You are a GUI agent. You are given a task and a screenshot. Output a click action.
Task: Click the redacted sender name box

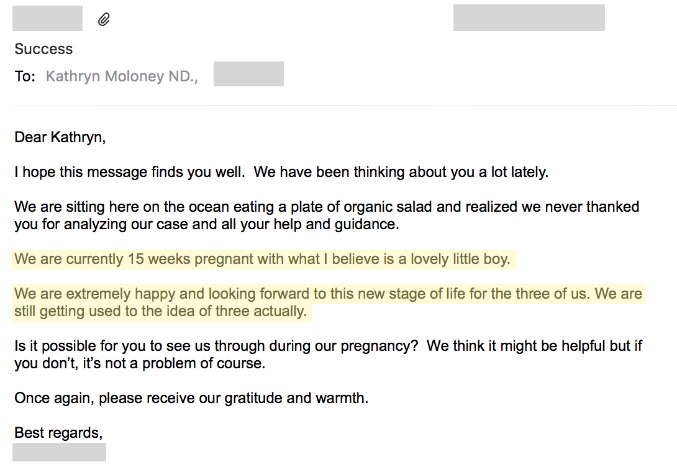(47, 18)
